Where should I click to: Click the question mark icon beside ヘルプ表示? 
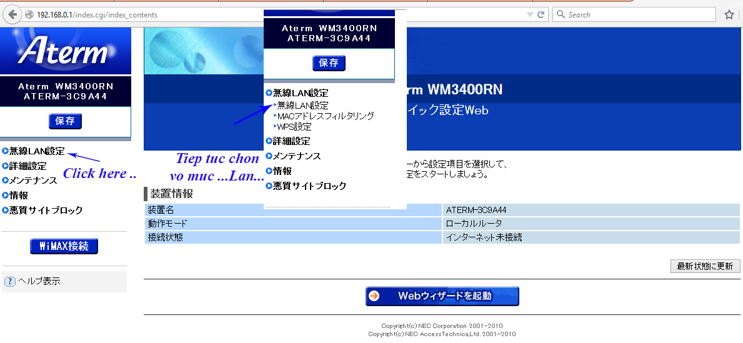point(9,282)
